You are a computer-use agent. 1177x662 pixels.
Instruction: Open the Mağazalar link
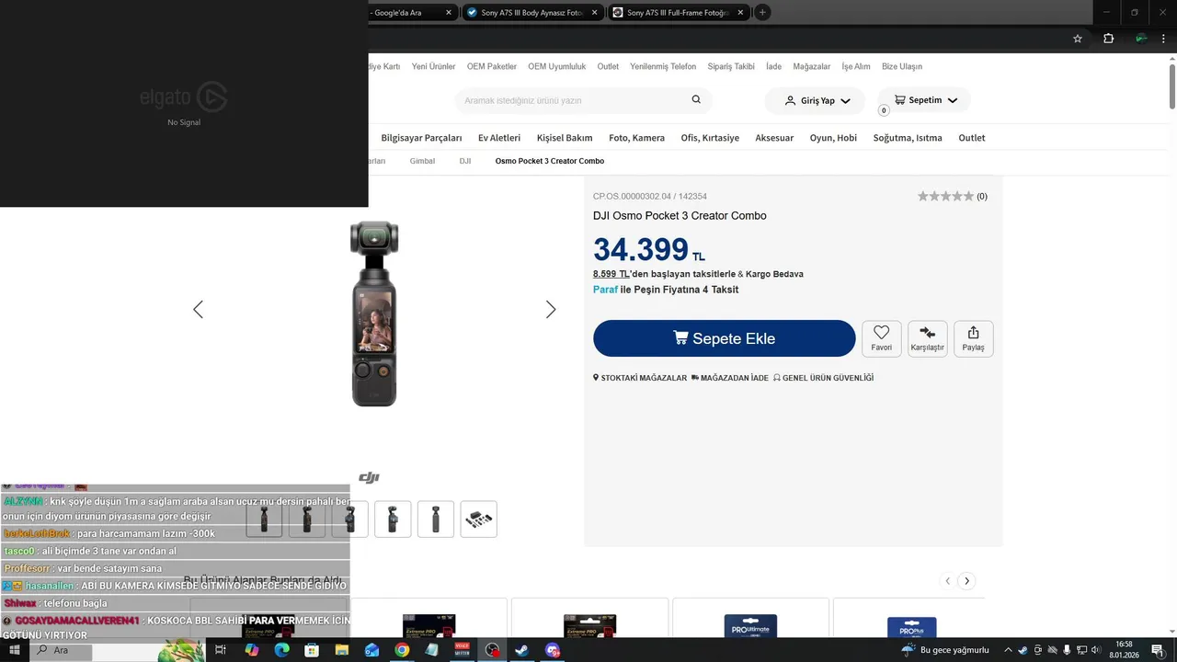click(812, 66)
